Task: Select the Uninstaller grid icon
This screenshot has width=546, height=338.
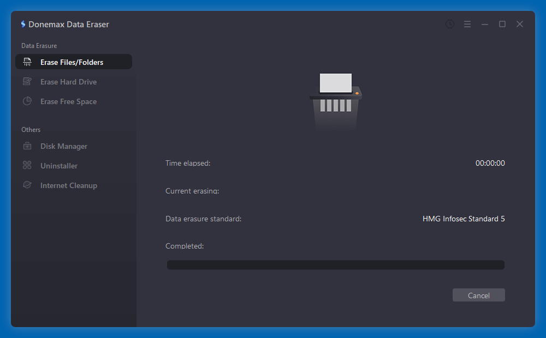Action: pyautogui.click(x=27, y=166)
